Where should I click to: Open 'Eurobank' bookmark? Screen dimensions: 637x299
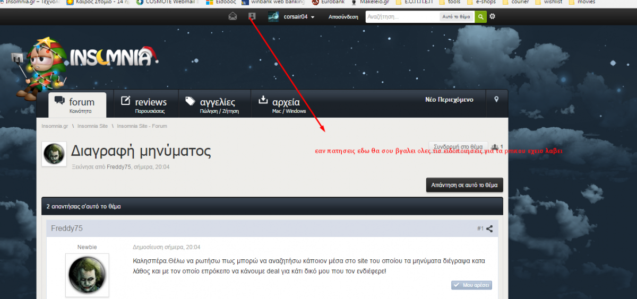click(327, 2)
